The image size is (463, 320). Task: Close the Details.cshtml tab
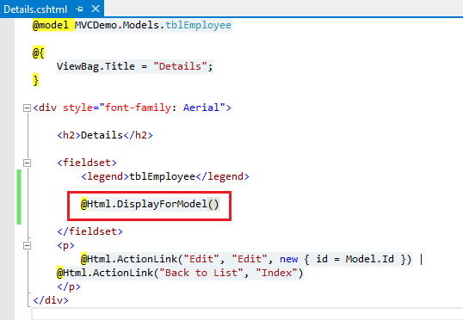coord(96,9)
